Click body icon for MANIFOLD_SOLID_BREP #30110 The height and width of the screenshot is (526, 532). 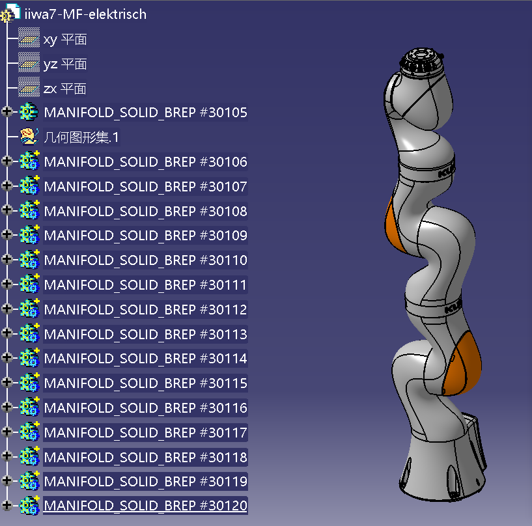(29, 260)
